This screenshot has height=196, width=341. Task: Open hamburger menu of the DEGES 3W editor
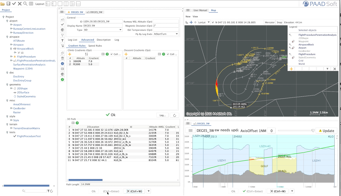[62, 12]
